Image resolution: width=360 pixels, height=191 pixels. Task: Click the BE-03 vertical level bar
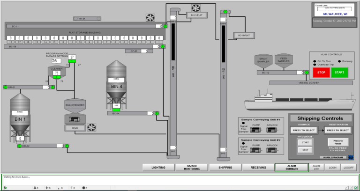pos(172,51)
